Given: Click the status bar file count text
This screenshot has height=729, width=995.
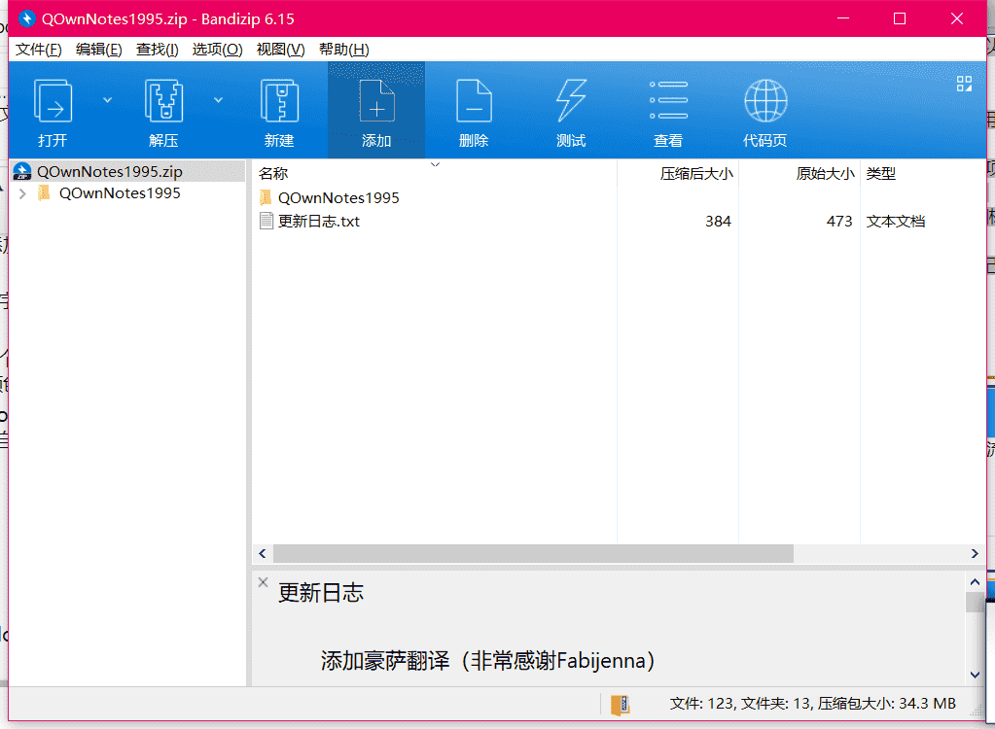Looking at the screenshot, I should click(812, 704).
